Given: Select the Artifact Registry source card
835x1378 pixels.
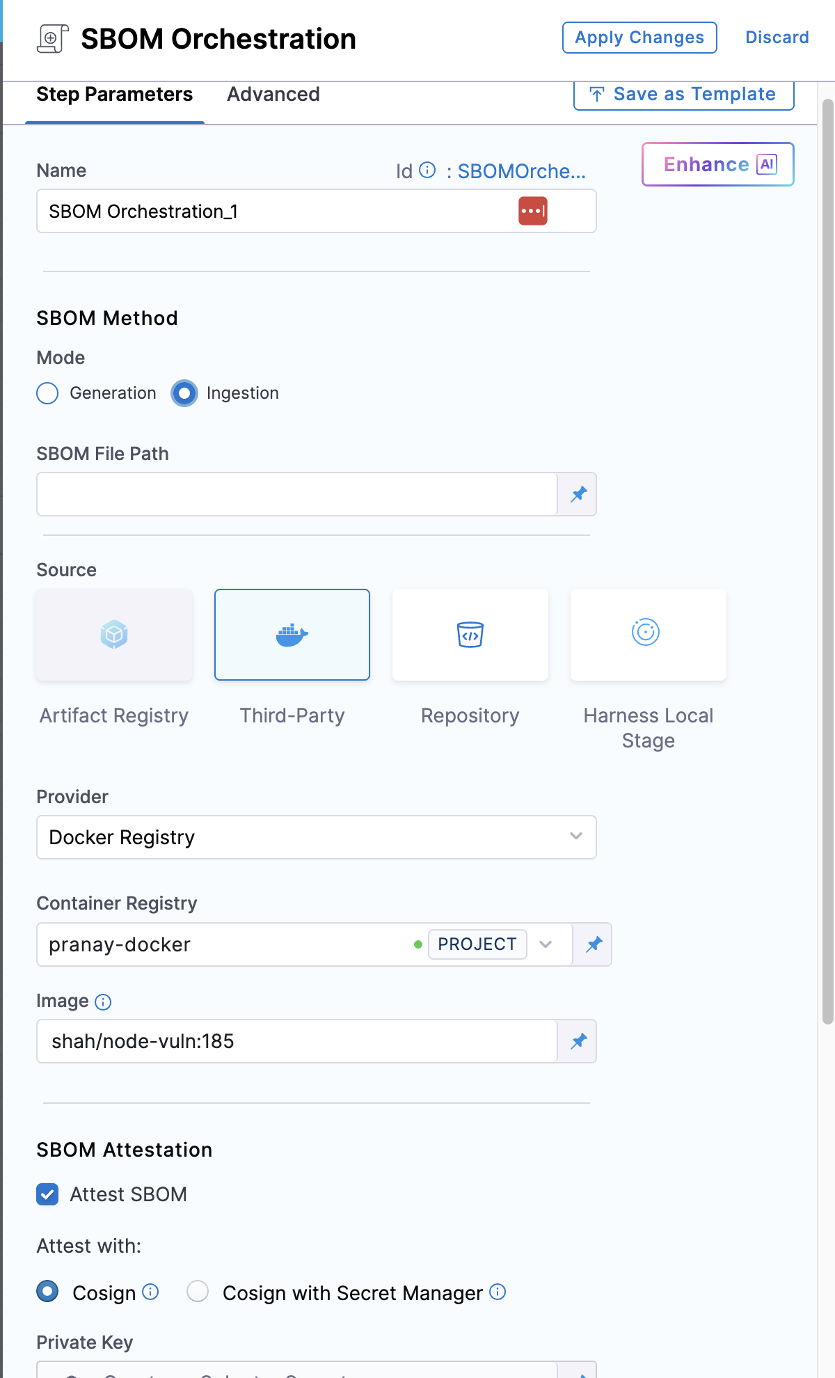Looking at the screenshot, I should (114, 635).
